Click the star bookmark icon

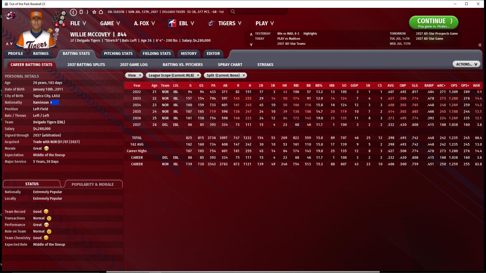94,12
